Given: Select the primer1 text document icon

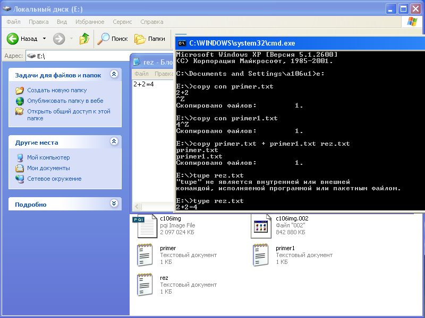Looking at the screenshot, I should click(x=261, y=255).
